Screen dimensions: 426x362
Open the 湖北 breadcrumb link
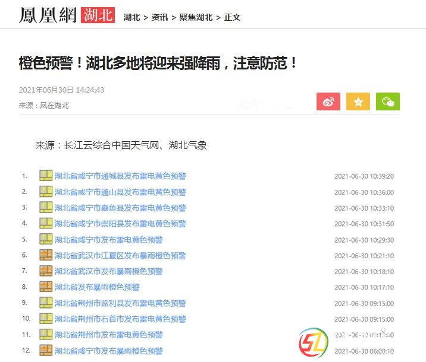click(x=131, y=17)
